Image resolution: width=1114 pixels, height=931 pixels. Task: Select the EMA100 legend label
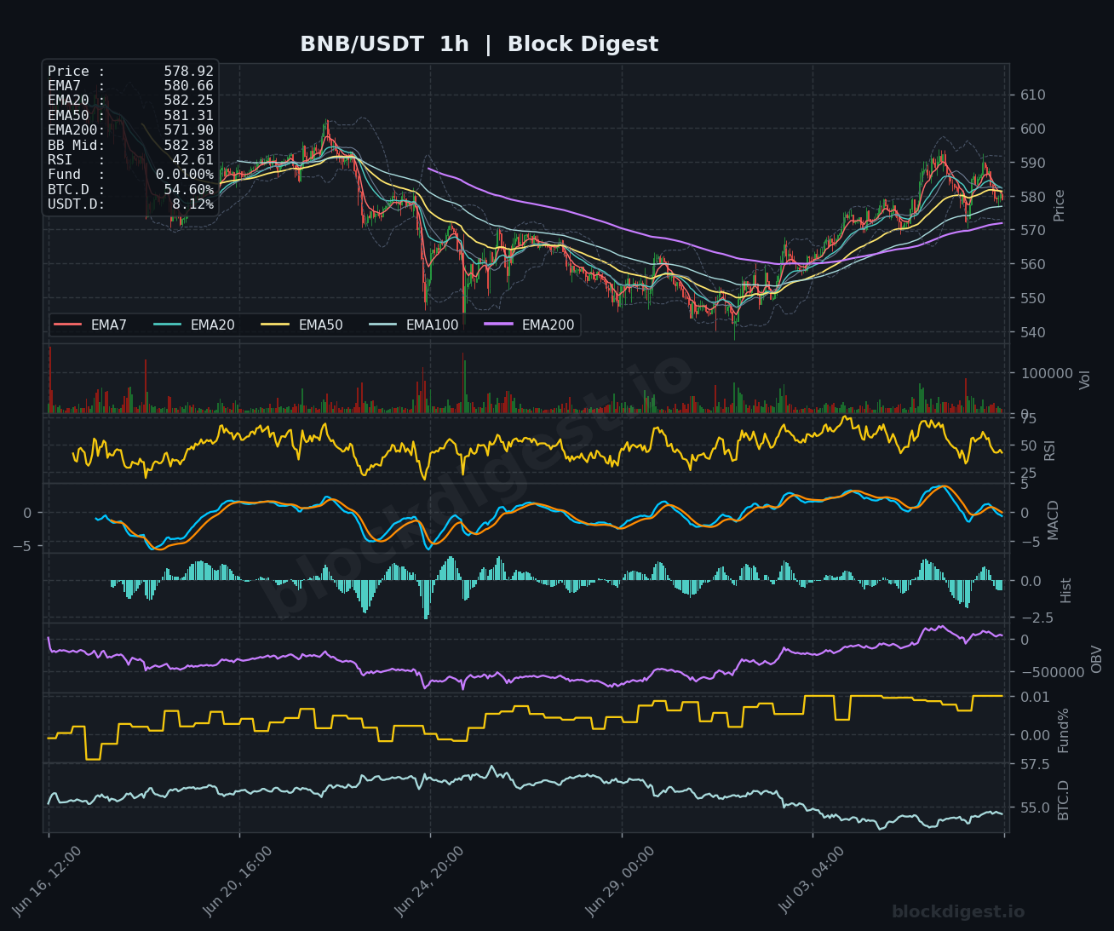pos(432,325)
